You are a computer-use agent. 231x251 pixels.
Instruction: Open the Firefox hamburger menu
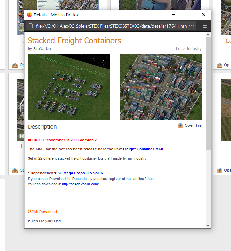pos(204,26)
